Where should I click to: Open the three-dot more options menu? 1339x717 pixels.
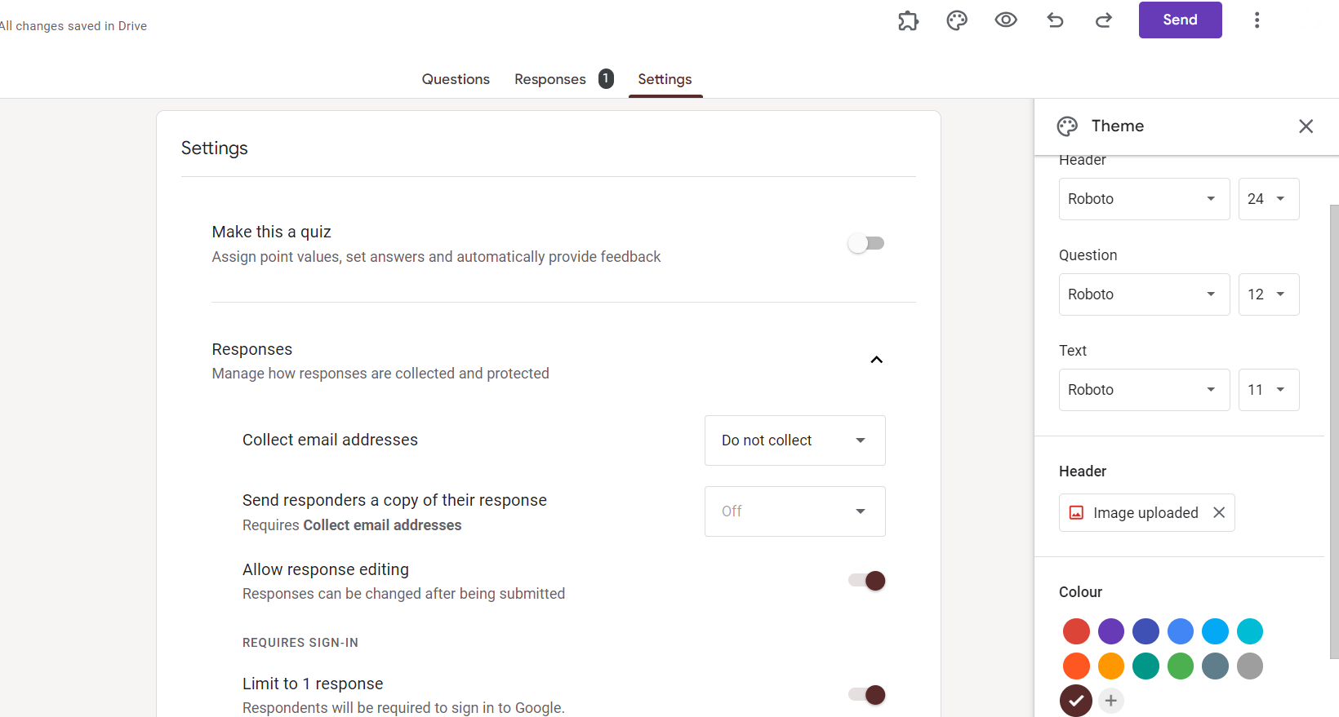(1257, 20)
